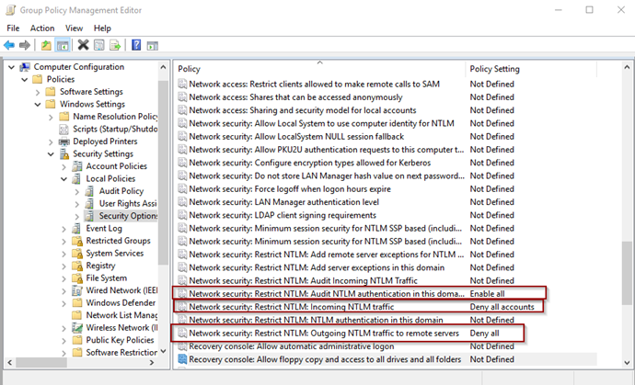Image resolution: width=635 pixels, height=385 pixels.
Task: Click the Security Settings shield icon
Action: 64,154
